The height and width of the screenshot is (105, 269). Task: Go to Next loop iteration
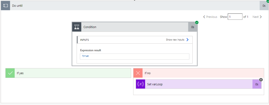coord(257,17)
